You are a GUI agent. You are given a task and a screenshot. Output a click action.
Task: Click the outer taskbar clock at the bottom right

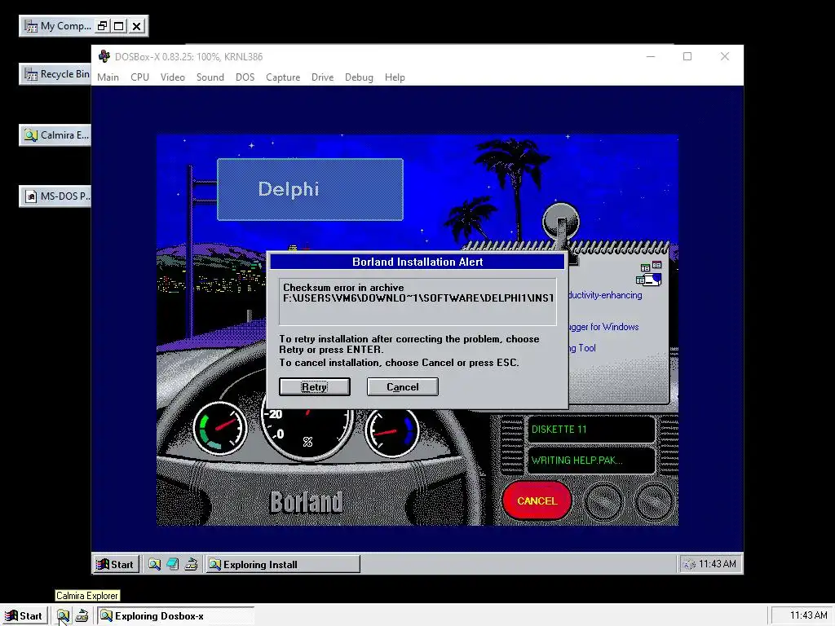(x=808, y=615)
